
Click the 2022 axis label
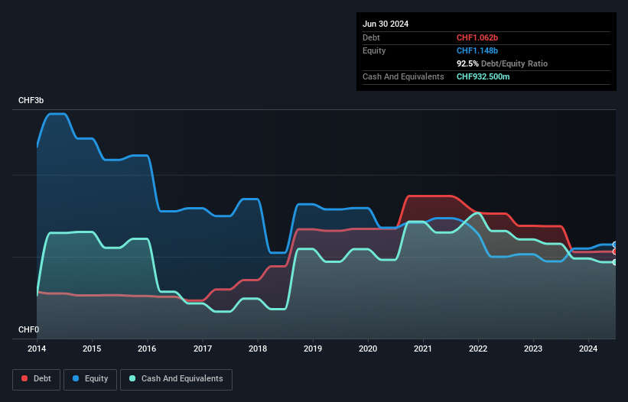click(x=478, y=349)
